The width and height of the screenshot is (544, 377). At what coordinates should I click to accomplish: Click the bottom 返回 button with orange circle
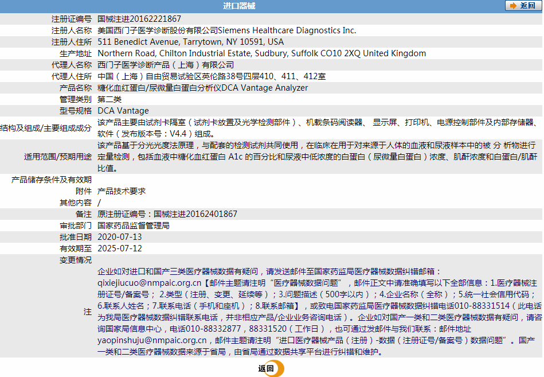[x=271, y=368]
